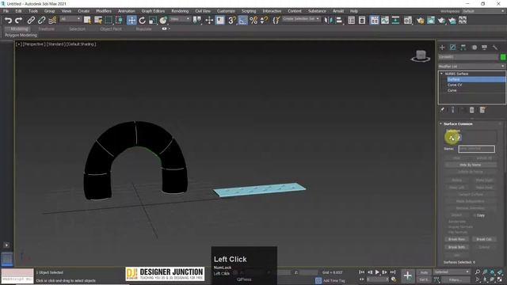Click the Render Production teapot icon
The image size is (507, 285).
tap(442, 21)
